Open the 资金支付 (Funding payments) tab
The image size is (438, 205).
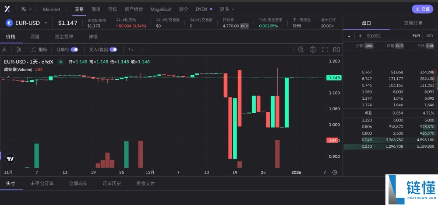tap(145, 183)
